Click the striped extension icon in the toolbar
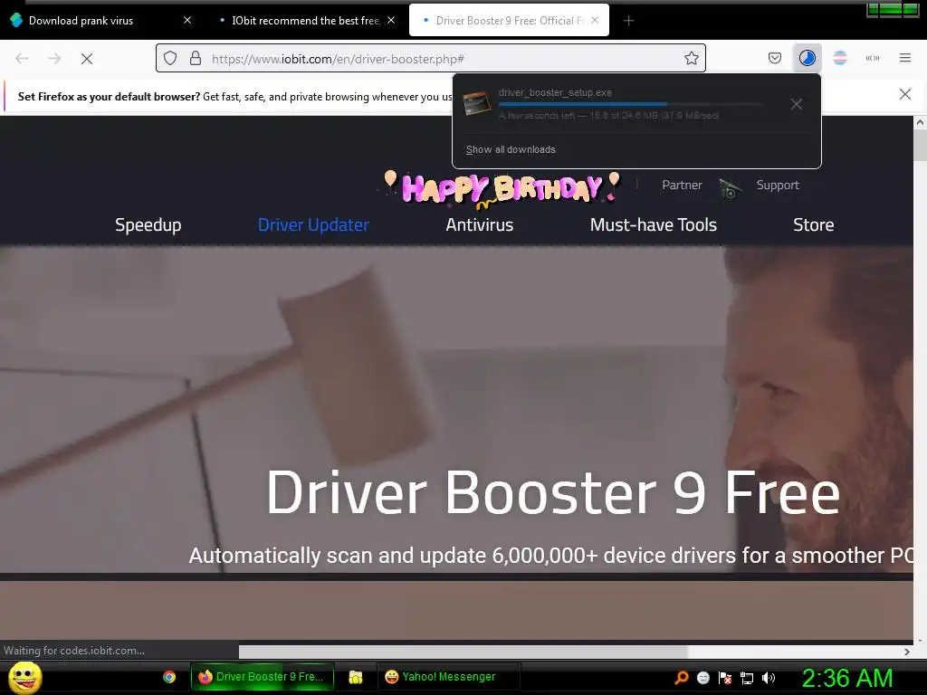 839,58
